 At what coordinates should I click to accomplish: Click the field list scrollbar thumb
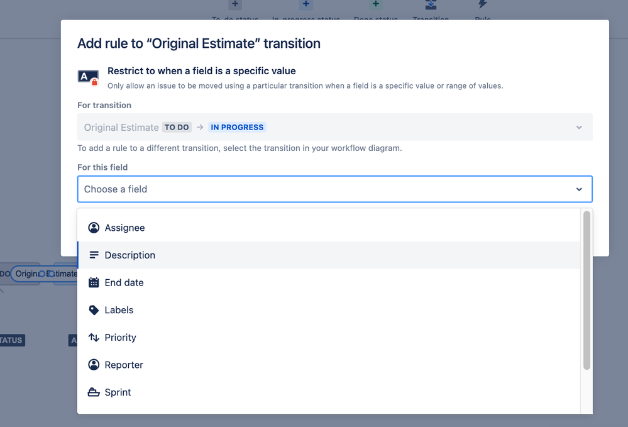pos(587,291)
